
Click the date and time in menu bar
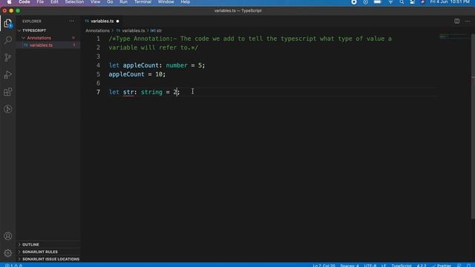pyautogui.click(x=450, y=2)
